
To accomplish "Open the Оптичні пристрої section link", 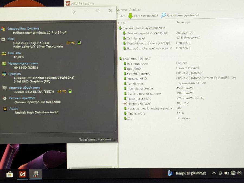I will coord(22,98).
